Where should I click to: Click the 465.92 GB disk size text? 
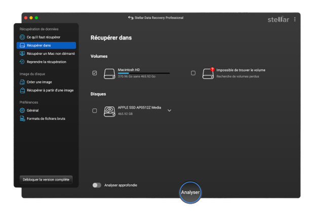[125, 114]
